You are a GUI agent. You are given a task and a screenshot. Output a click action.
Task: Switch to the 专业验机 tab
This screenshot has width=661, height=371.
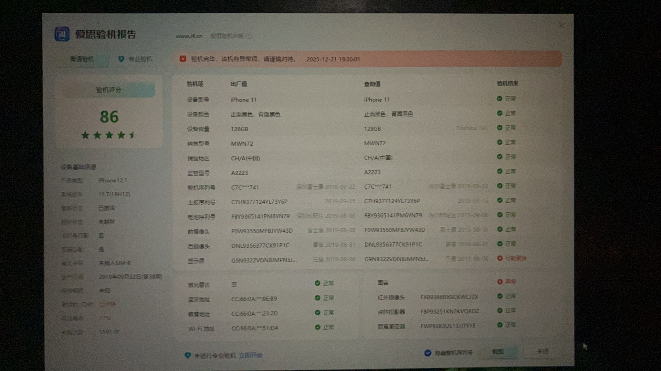coord(140,59)
